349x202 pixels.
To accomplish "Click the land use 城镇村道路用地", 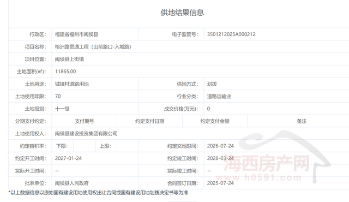I will (72, 84).
